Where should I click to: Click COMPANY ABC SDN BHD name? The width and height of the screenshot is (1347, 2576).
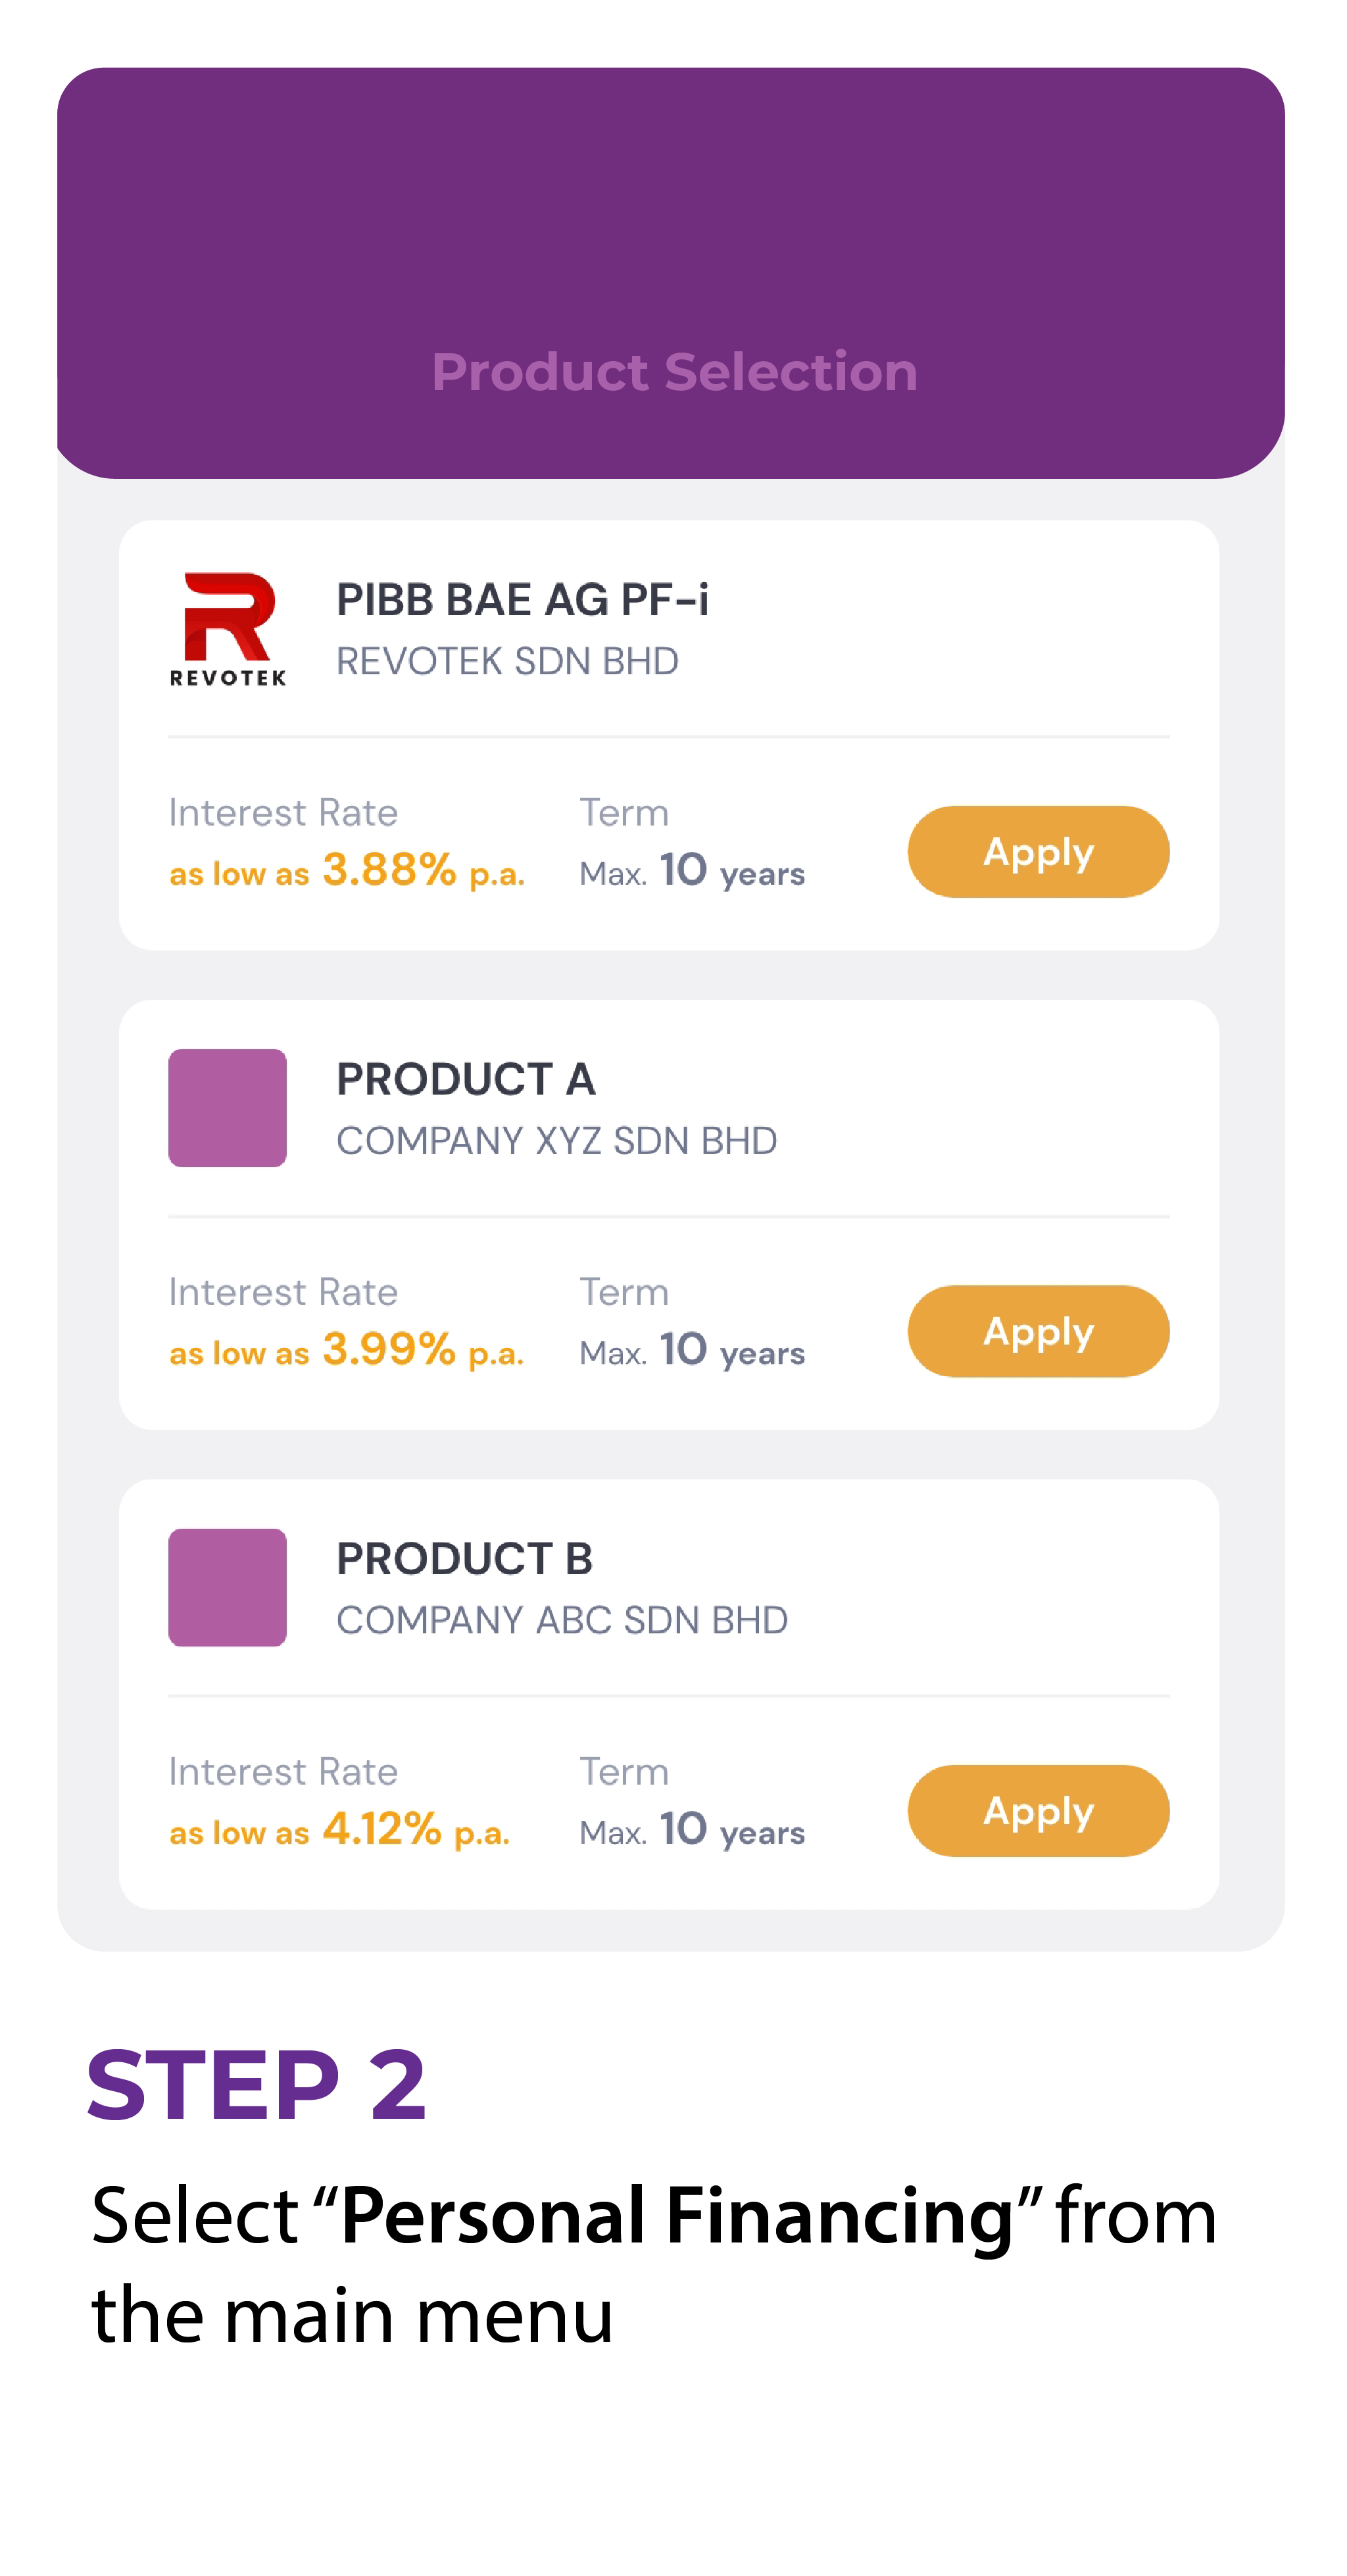coord(562,1620)
